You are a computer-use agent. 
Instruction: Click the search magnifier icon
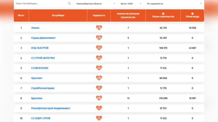pyautogui.click(x=69, y=3)
